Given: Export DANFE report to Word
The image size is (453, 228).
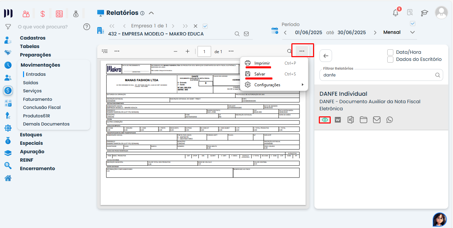Looking at the screenshot, I should [338, 120].
